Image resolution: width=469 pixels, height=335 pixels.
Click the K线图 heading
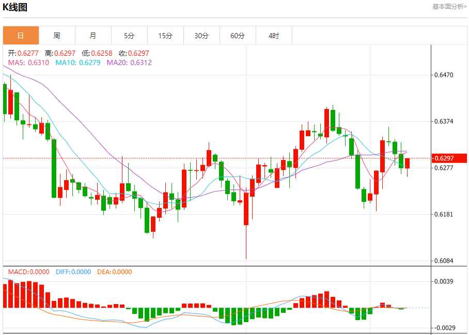pyautogui.click(x=15, y=7)
